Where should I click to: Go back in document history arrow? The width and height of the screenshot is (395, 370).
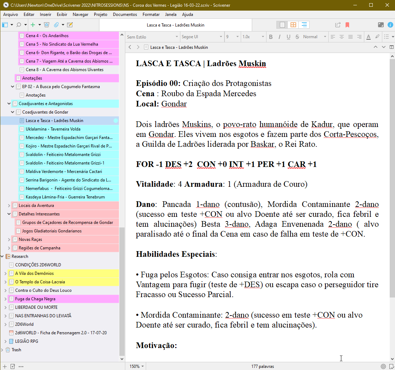click(x=130, y=47)
